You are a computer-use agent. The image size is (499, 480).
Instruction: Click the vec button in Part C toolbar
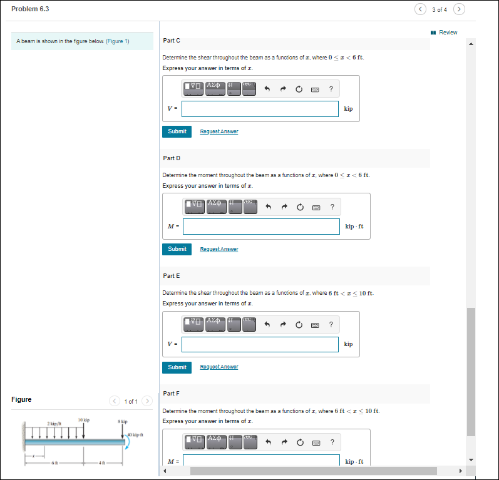pyautogui.click(x=249, y=88)
